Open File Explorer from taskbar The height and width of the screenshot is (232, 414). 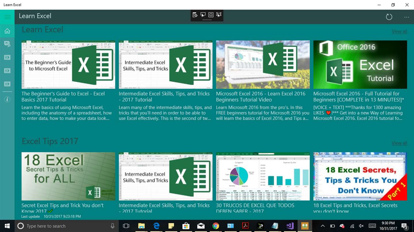[141, 226]
